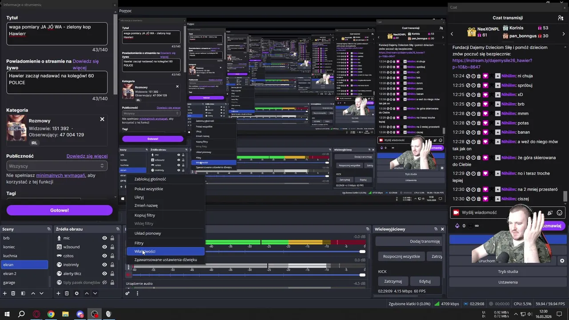The image size is (569, 320).
Task: Toggle lock on mic source
Action: point(112,238)
